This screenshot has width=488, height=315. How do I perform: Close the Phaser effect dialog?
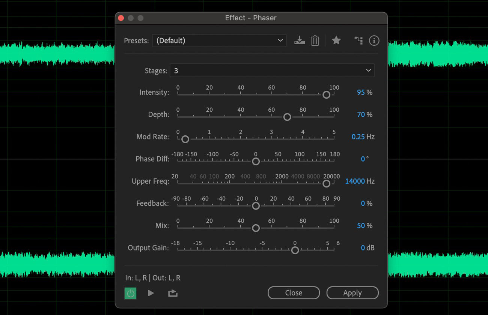click(294, 293)
